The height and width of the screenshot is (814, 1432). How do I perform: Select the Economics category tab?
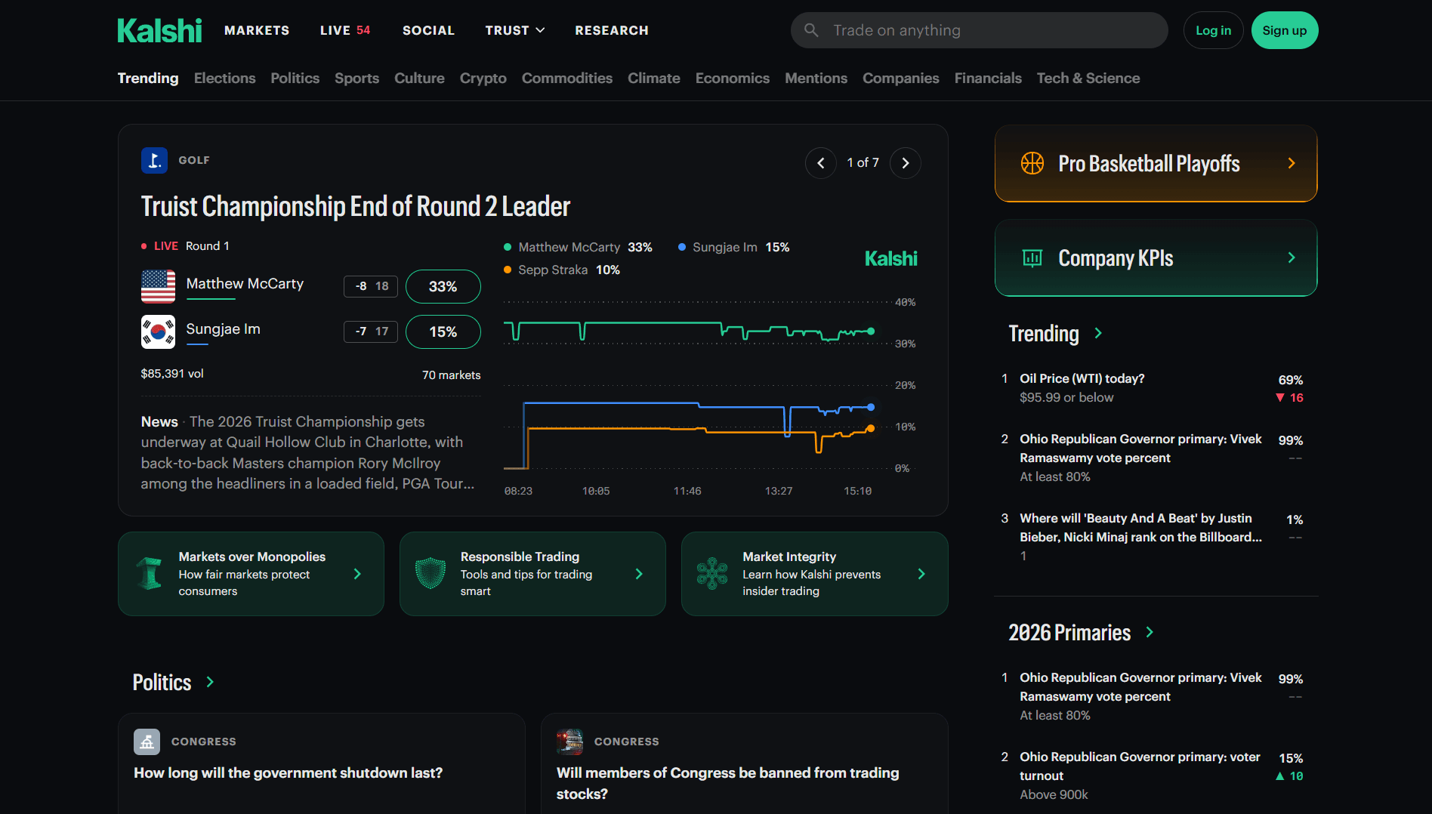(x=733, y=78)
